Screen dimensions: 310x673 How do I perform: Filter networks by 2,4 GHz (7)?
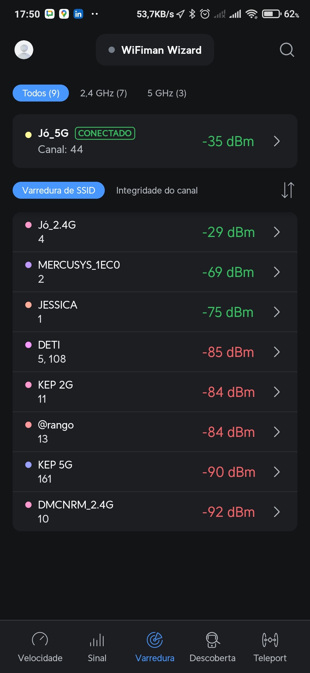(103, 93)
